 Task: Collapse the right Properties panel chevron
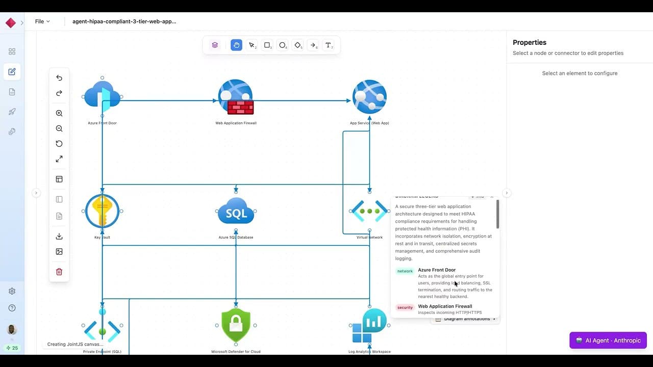point(507,193)
